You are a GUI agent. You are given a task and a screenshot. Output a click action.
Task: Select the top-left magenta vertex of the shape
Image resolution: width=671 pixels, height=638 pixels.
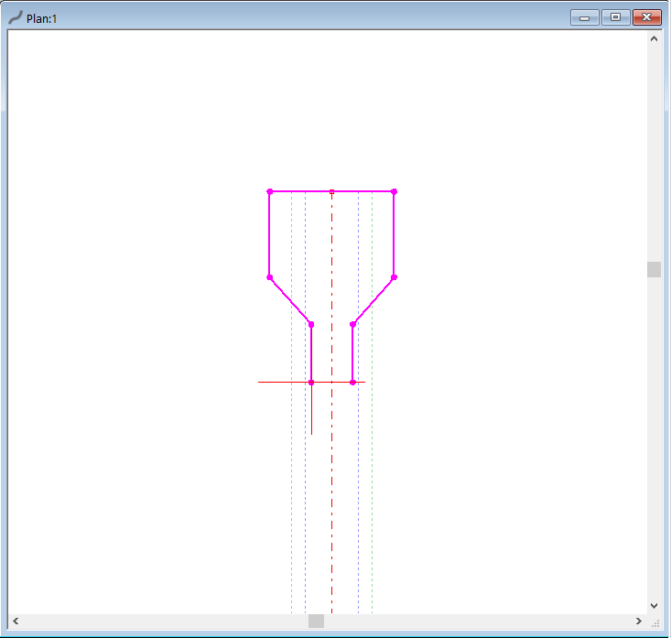[270, 191]
